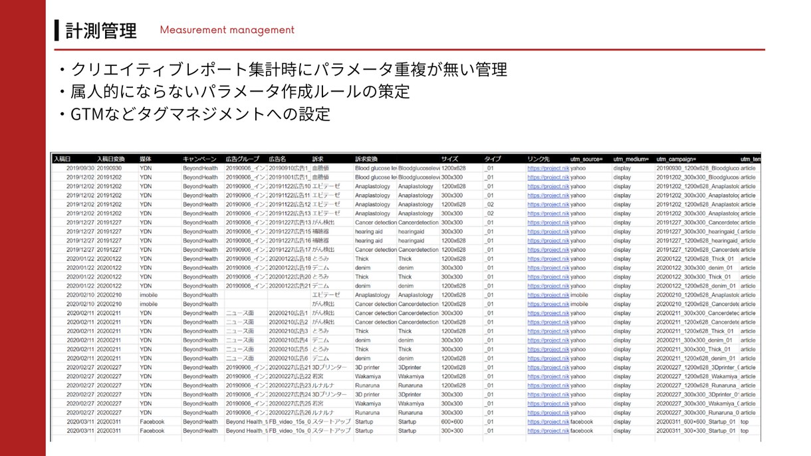Click the リンク先 column header
The height and width of the screenshot is (456, 811).
[x=538, y=159]
